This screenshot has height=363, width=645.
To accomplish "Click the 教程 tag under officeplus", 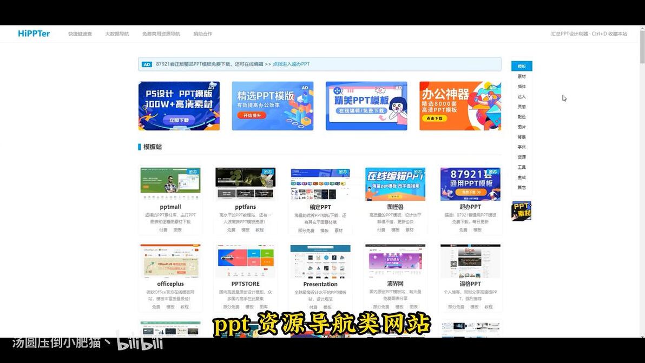I will pos(185,307).
